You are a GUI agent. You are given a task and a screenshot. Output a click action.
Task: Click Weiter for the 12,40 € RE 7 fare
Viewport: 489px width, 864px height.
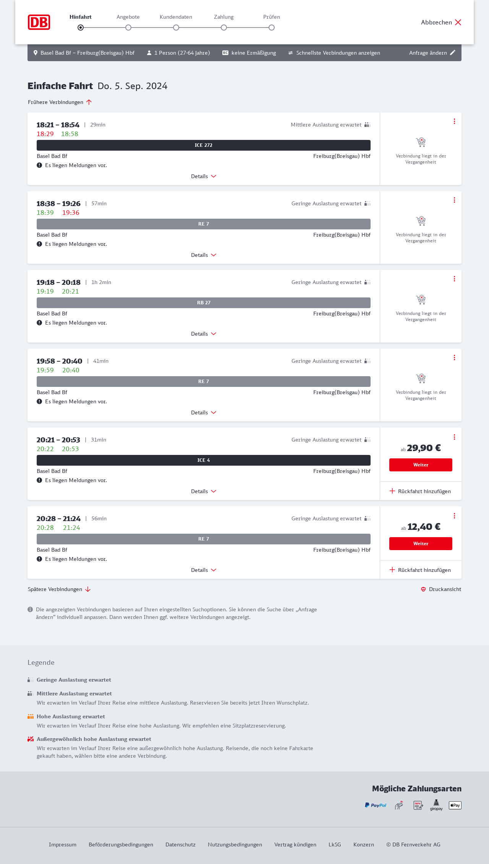click(421, 544)
